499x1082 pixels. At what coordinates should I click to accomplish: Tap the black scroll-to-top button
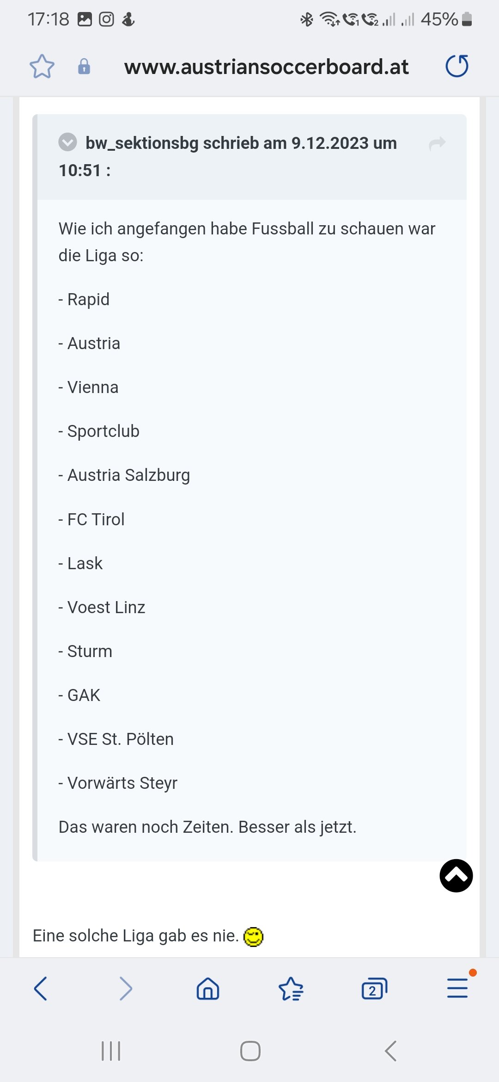(456, 876)
